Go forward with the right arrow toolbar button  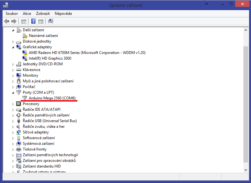pyautogui.click(x=14, y=21)
